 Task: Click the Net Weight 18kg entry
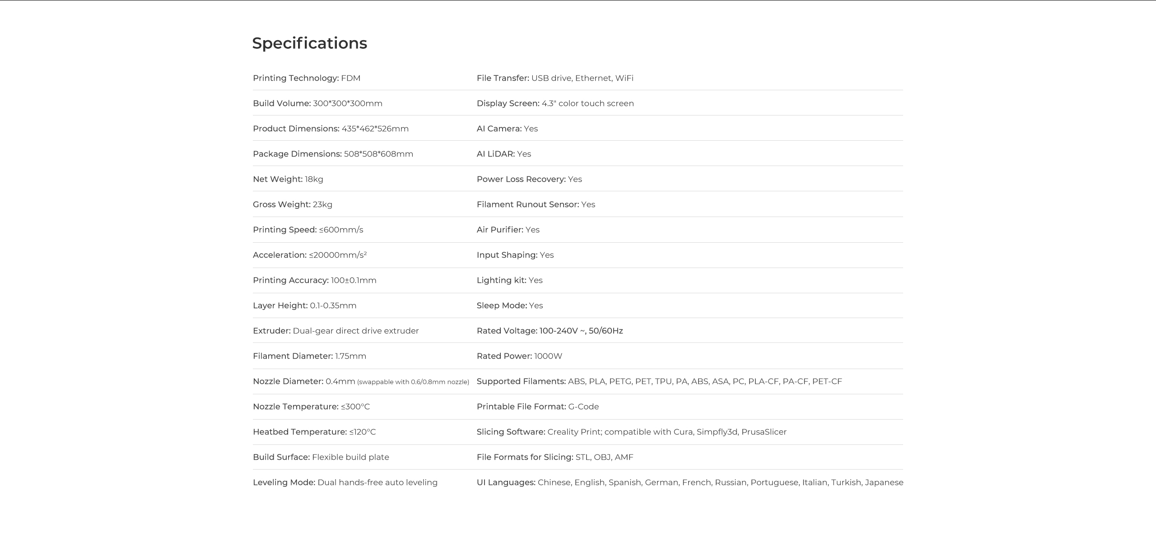(288, 179)
